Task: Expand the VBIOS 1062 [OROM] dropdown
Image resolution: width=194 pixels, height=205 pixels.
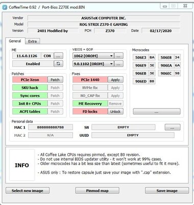Action: pyautogui.click(x=93, y=56)
